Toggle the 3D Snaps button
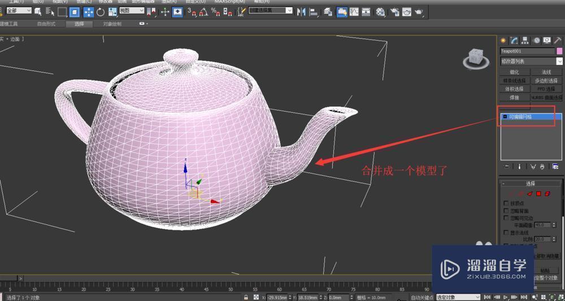565x301 pixels. [x=192, y=11]
